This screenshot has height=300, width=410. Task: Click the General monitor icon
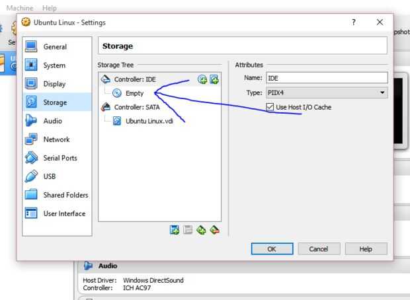pyautogui.click(x=31, y=47)
